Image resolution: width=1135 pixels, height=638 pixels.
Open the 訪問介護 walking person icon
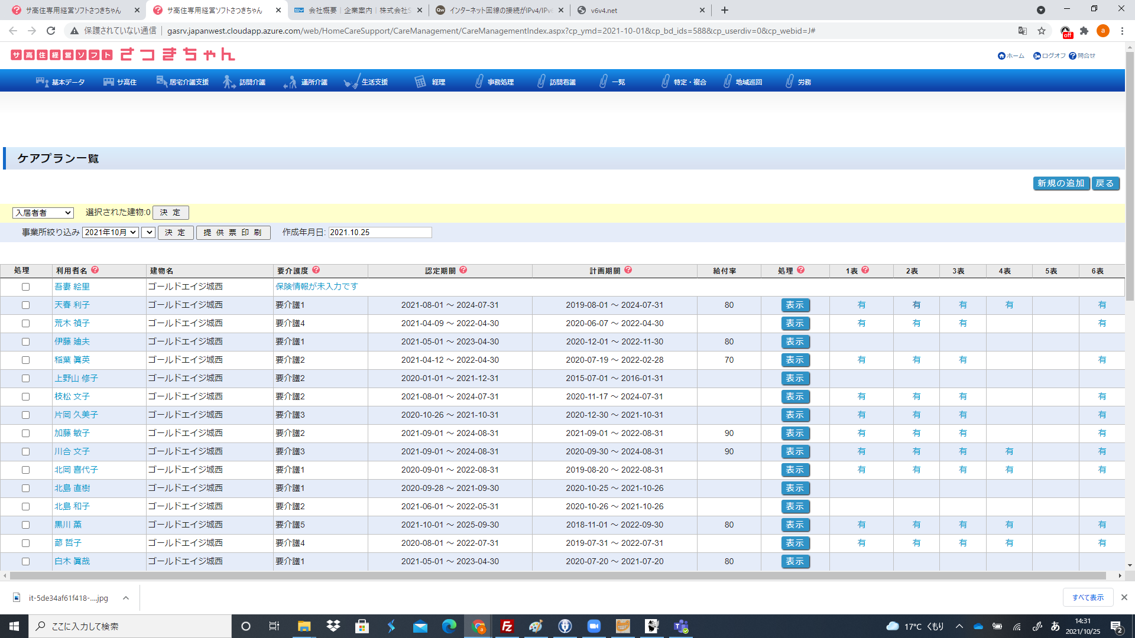click(229, 82)
